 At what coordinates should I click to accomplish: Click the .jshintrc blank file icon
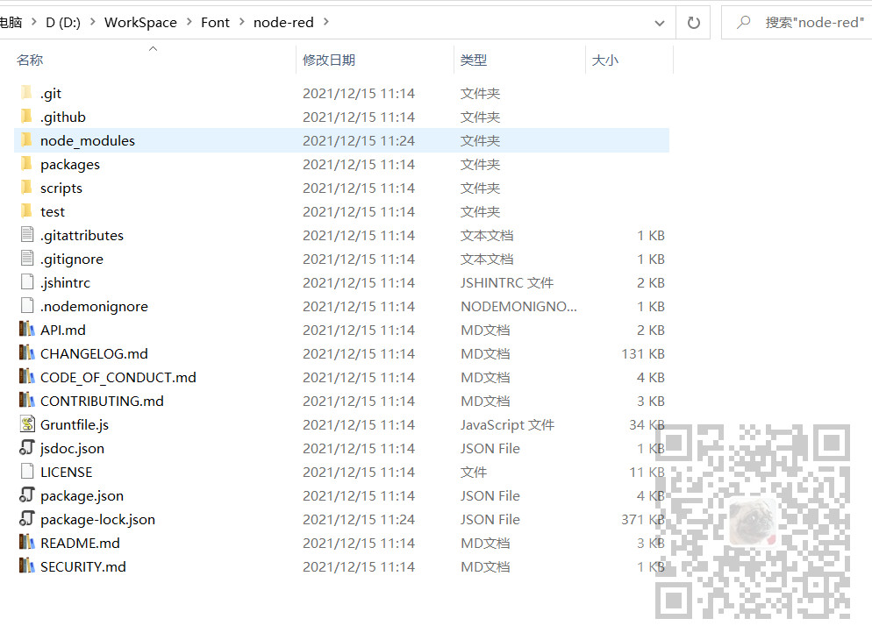click(x=26, y=282)
